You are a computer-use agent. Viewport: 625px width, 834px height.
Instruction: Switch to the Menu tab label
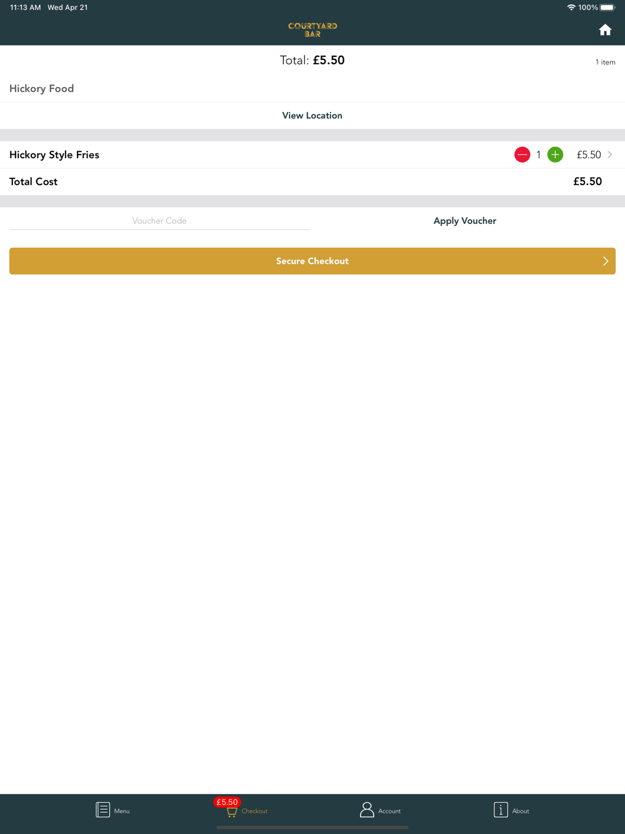122,811
